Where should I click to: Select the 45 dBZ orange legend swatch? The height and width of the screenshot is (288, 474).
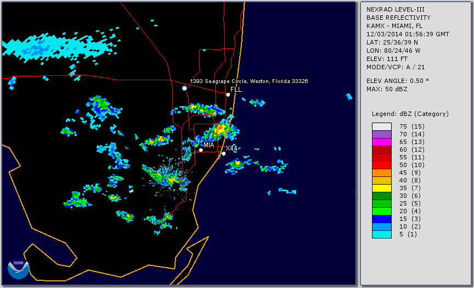click(382, 173)
